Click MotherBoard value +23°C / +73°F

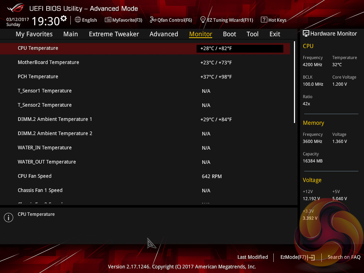click(x=216, y=63)
